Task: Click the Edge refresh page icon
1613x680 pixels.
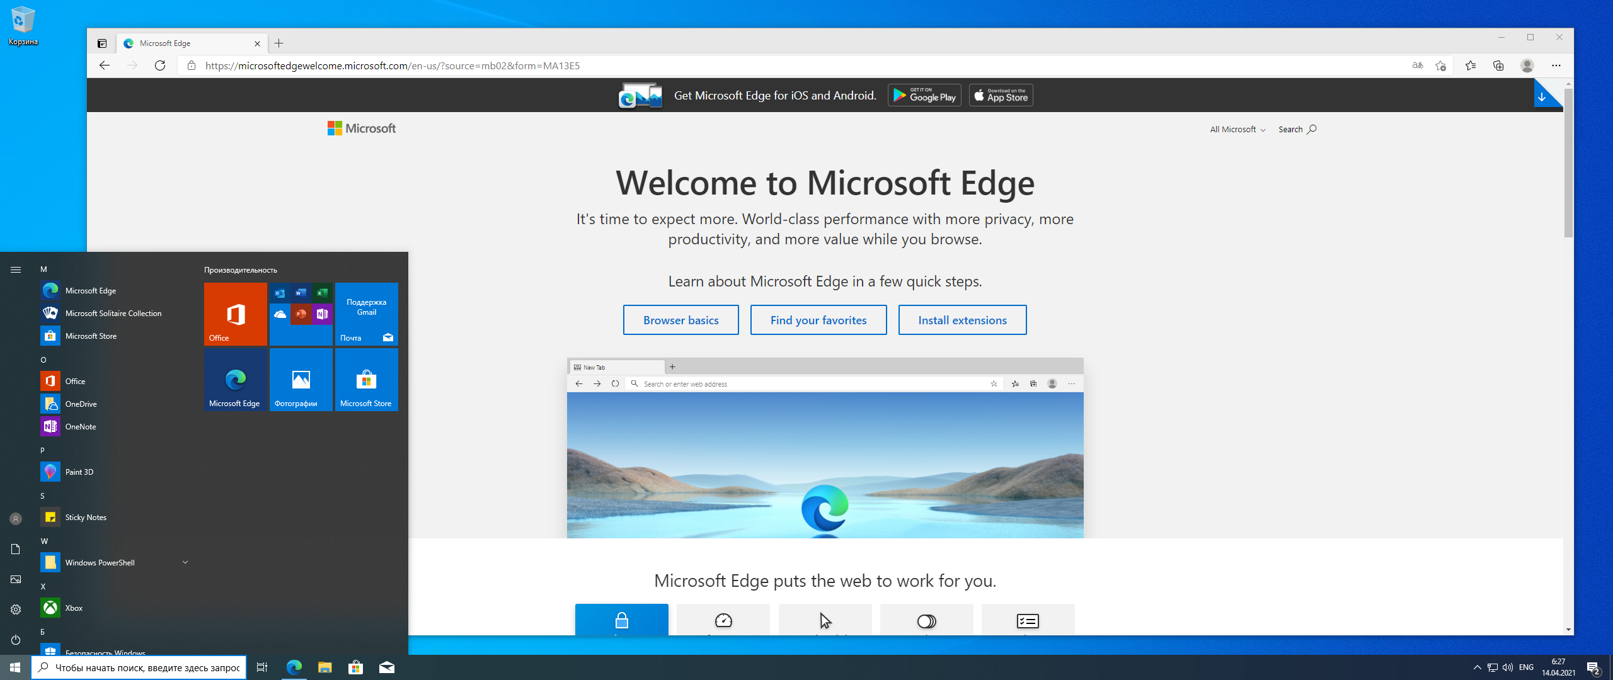Action: (160, 65)
